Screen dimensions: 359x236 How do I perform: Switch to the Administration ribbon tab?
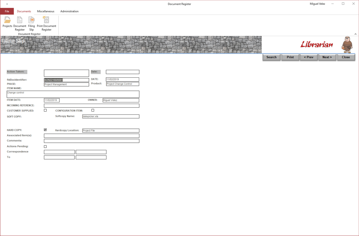69,11
